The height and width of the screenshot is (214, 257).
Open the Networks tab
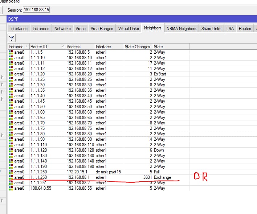(x=62, y=29)
